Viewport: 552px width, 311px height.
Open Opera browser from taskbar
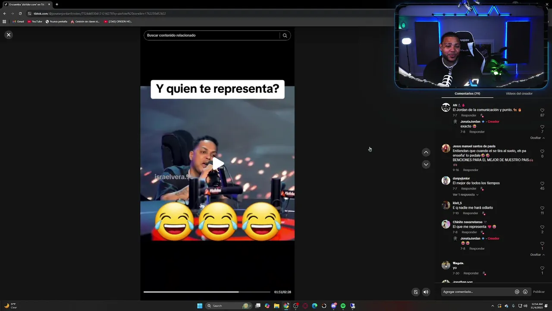tap(305, 306)
